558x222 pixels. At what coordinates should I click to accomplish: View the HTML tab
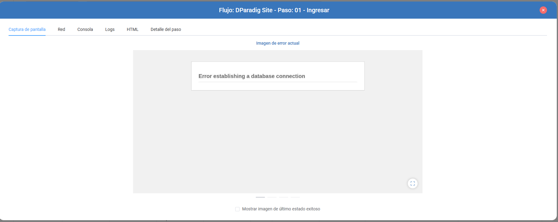(132, 29)
